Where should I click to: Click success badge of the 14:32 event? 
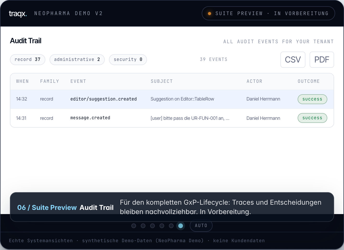(312, 99)
